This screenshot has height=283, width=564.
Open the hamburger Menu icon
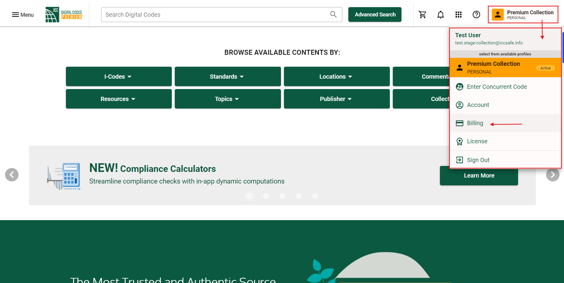(15, 15)
